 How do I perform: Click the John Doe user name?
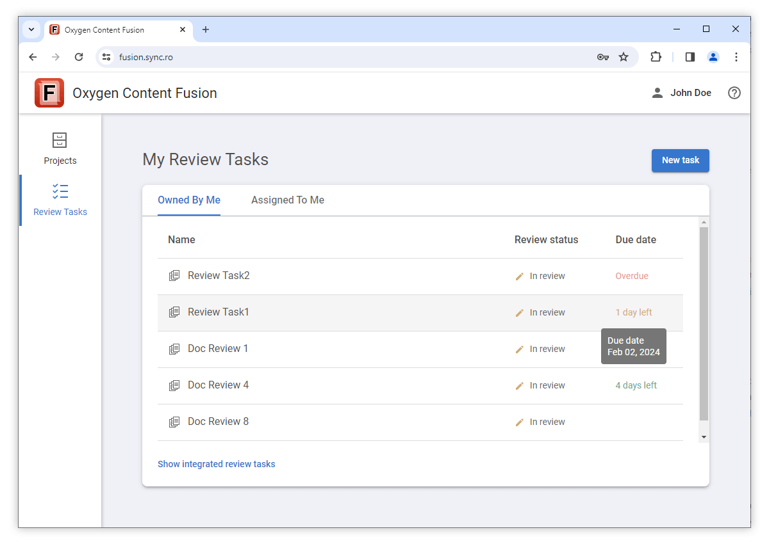click(691, 93)
